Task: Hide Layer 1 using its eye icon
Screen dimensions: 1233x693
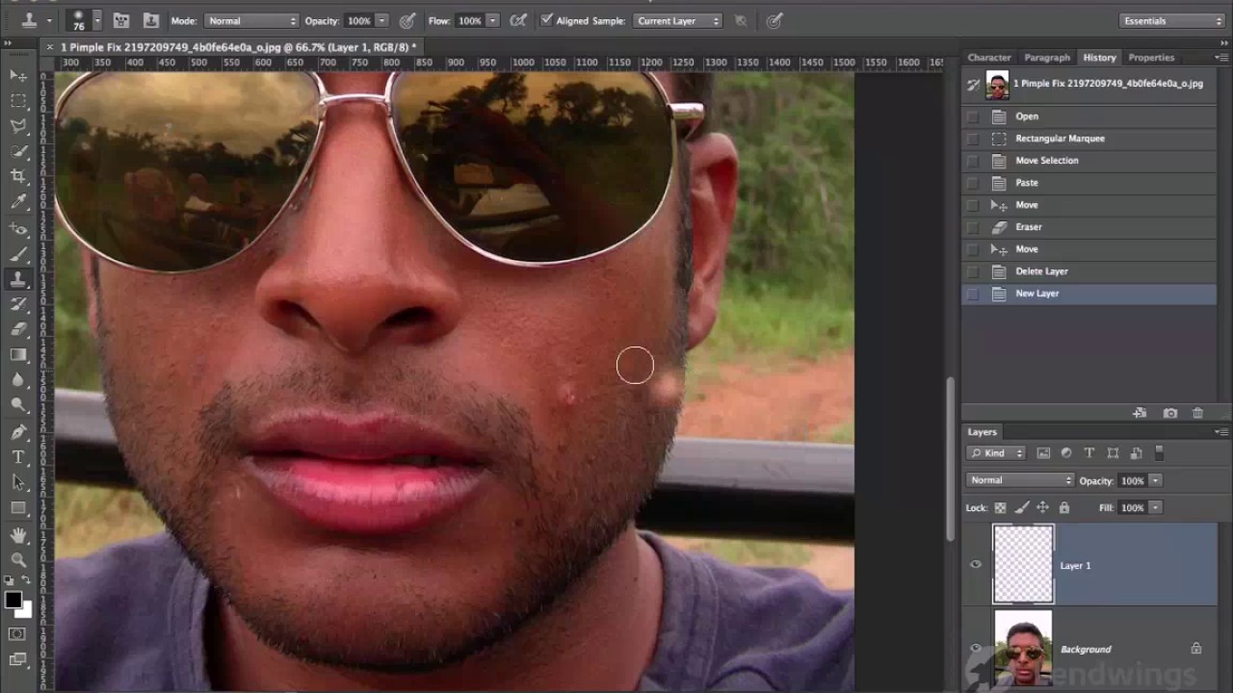Action: 976,565
